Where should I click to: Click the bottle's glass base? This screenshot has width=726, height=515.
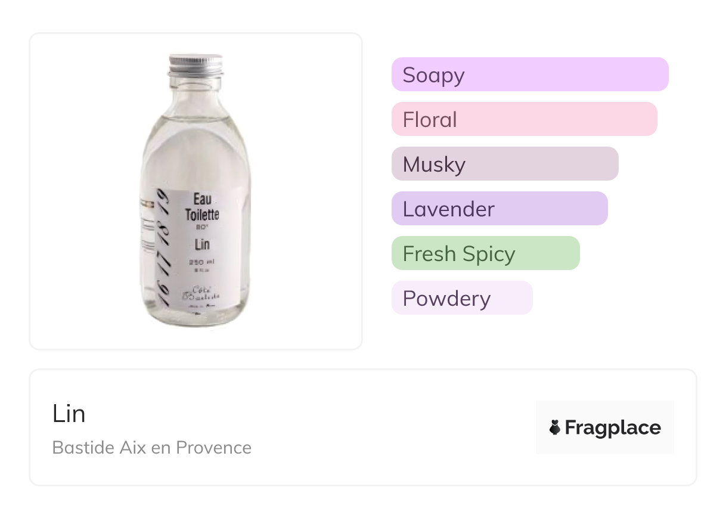click(196, 319)
